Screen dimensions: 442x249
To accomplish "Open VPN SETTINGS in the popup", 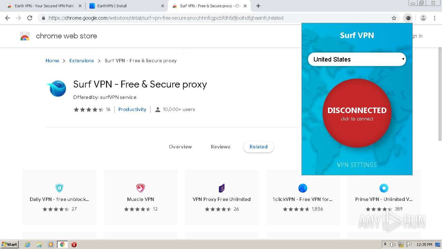I will tap(357, 165).
